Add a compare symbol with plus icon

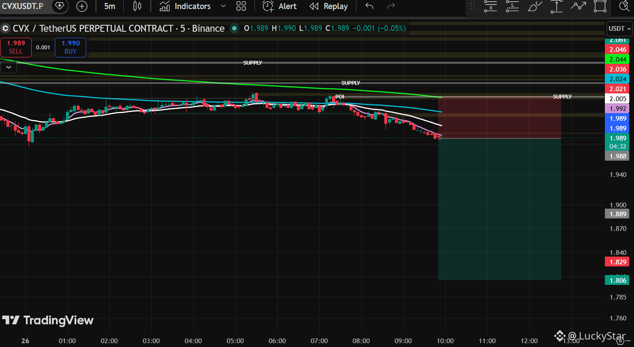click(x=82, y=6)
